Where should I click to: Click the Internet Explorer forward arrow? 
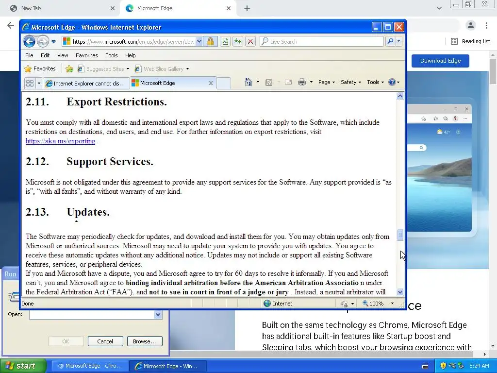tap(43, 41)
